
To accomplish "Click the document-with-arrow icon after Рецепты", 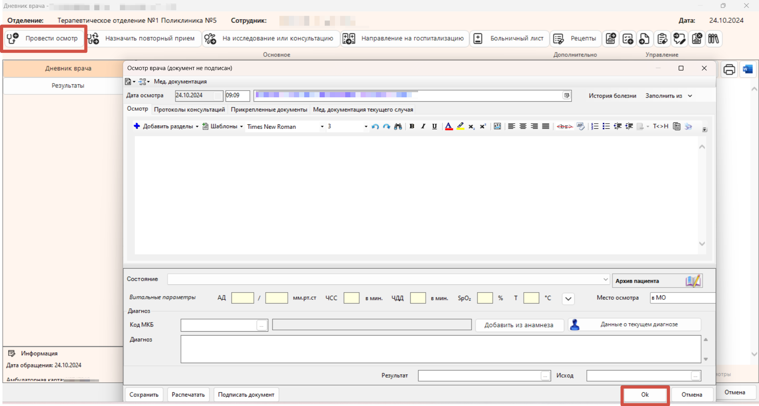I will click(x=611, y=39).
